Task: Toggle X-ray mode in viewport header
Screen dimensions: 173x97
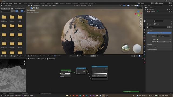Action: point(132,5)
